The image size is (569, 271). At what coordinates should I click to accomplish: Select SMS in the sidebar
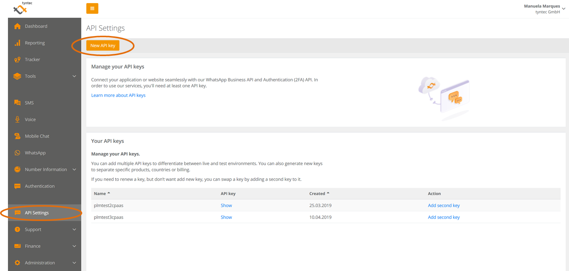pyautogui.click(x=44, y=103)
